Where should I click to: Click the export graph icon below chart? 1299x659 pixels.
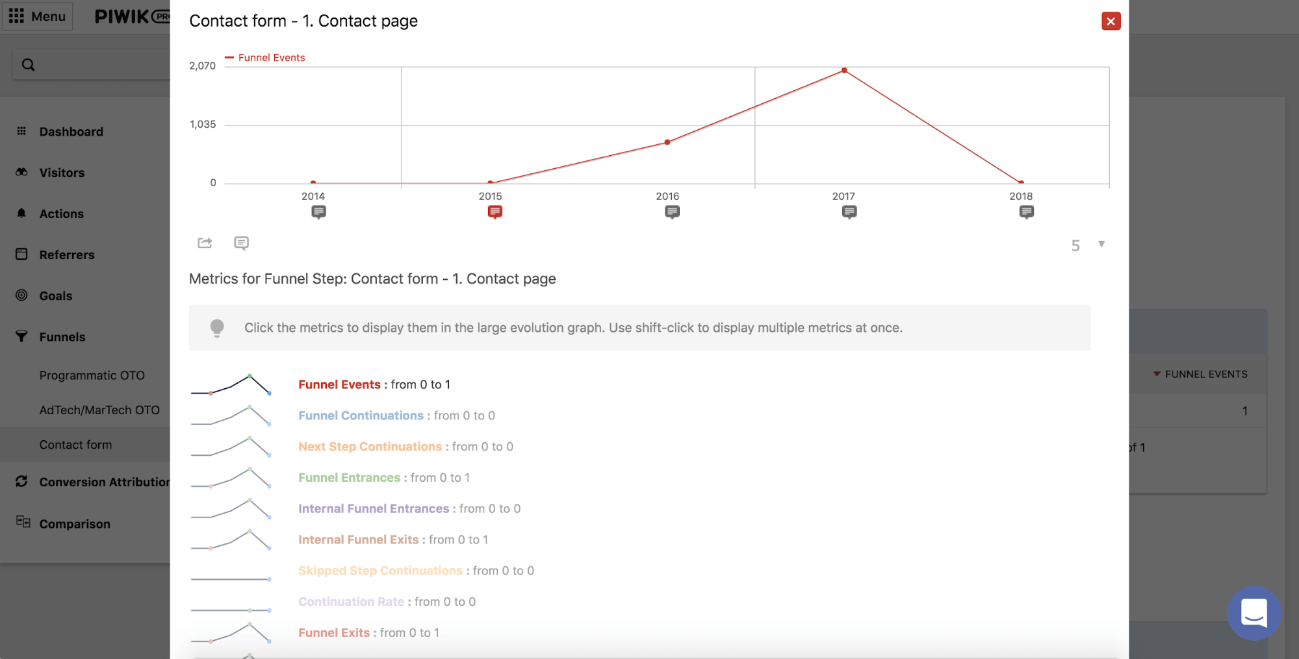pos(205,243)
